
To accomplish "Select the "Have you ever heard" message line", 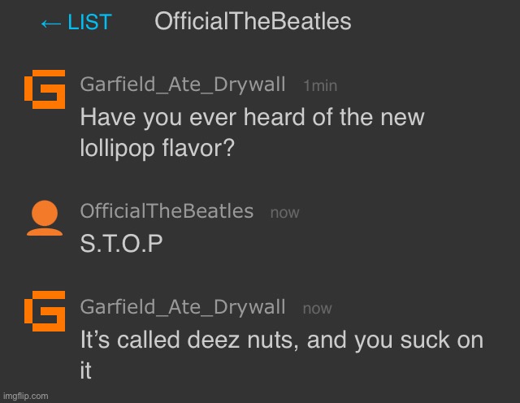I will (252, 117).
